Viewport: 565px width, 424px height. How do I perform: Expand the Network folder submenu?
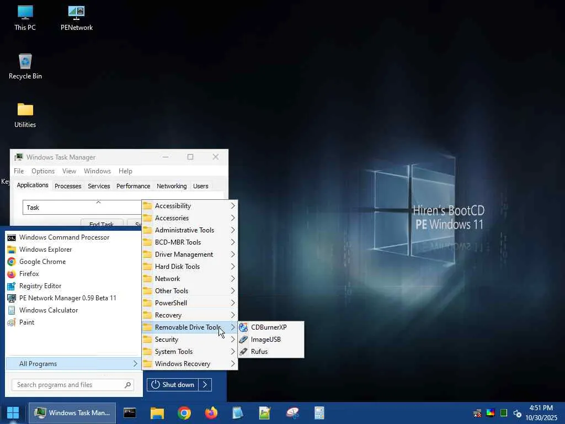point(190,279)
